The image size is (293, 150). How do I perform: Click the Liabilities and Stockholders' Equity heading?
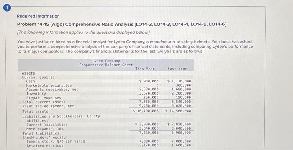(x=61, y=117)
